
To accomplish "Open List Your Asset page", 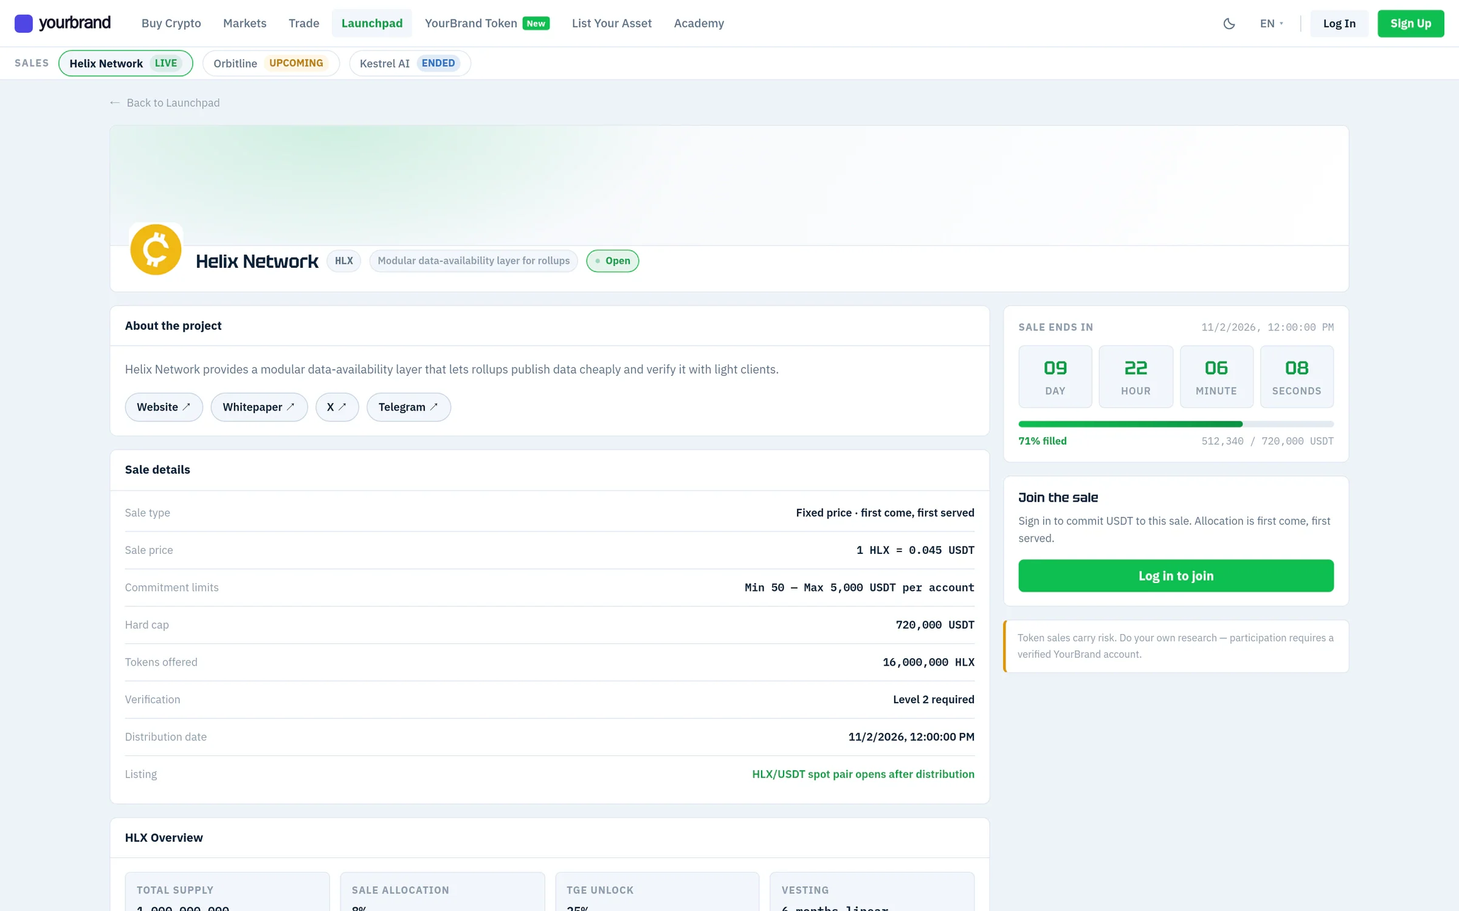I will (612, 23).
